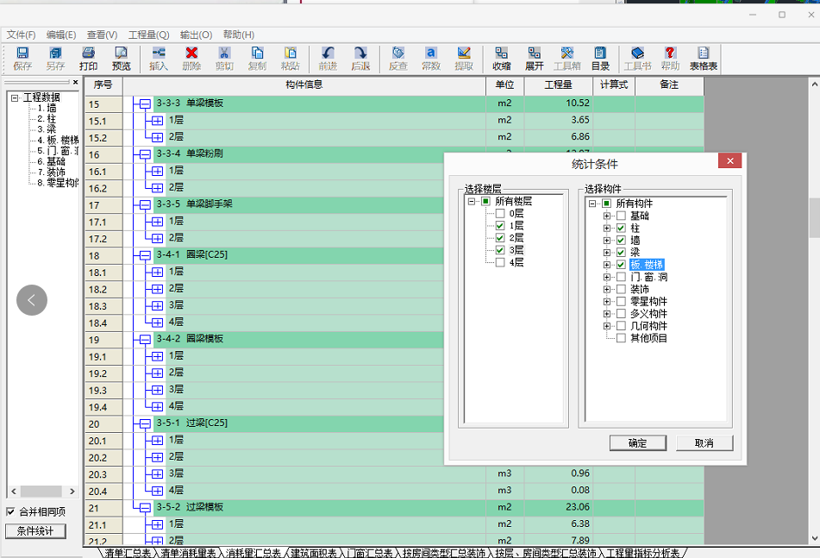Check the 基础 component checkbox
820x558 pixels.
point(621,216)
